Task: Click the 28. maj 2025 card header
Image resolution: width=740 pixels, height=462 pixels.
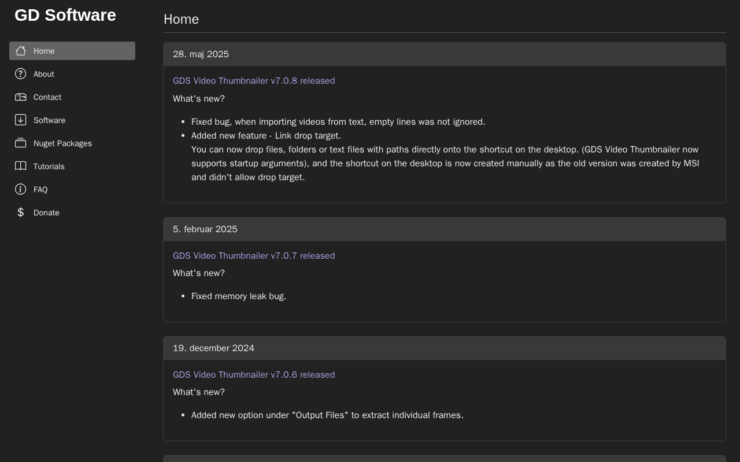Action: (444, 54)
